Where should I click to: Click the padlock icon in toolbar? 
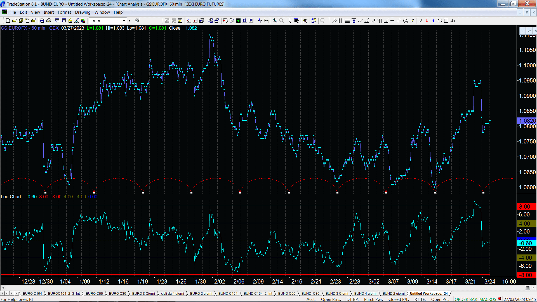[x=70, y=21]
